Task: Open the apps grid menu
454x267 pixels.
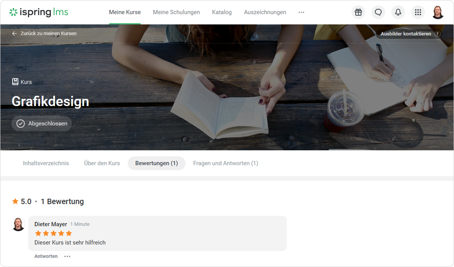Action: tap(418, 12)
